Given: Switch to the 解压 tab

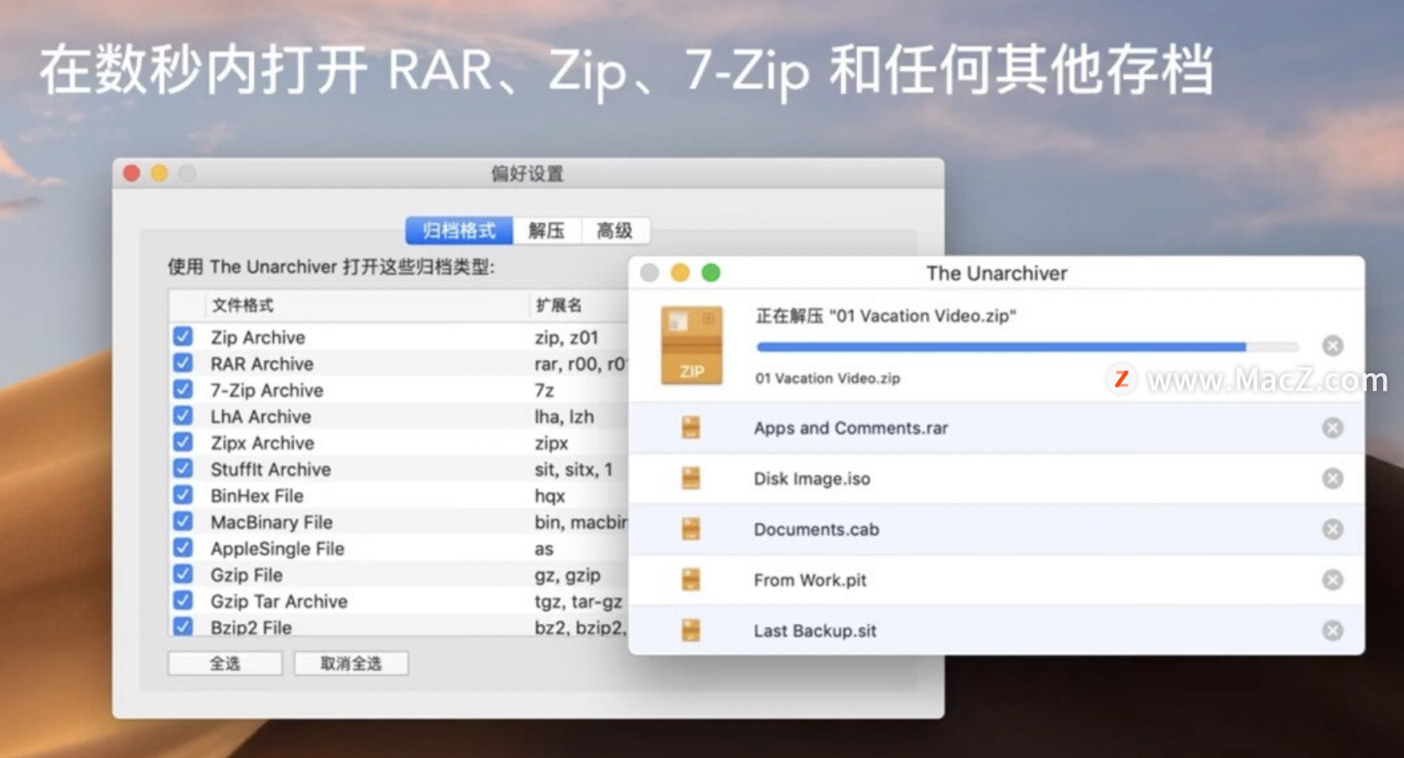Looking at the screenshot, I should pyautogui.click(x=547, y=231).
